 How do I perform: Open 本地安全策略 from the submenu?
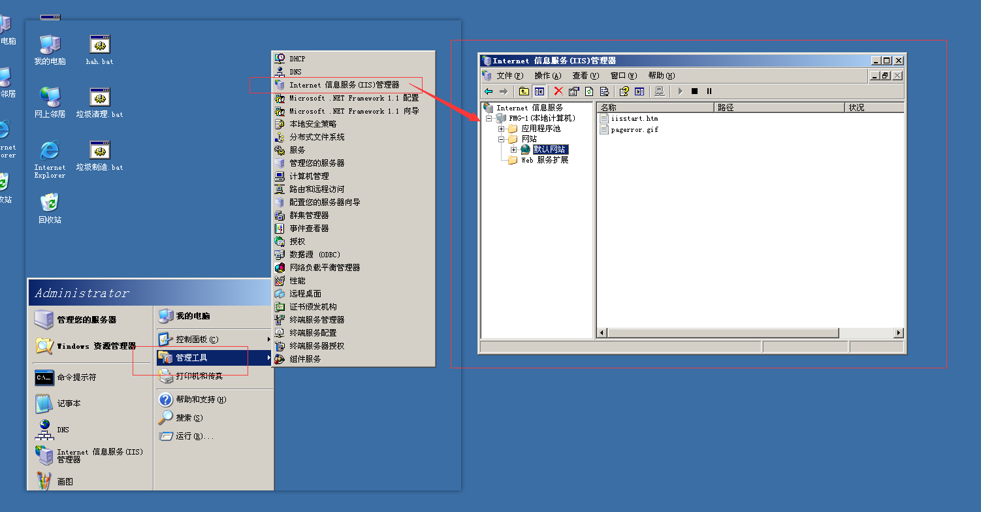[x=353, y=124]
